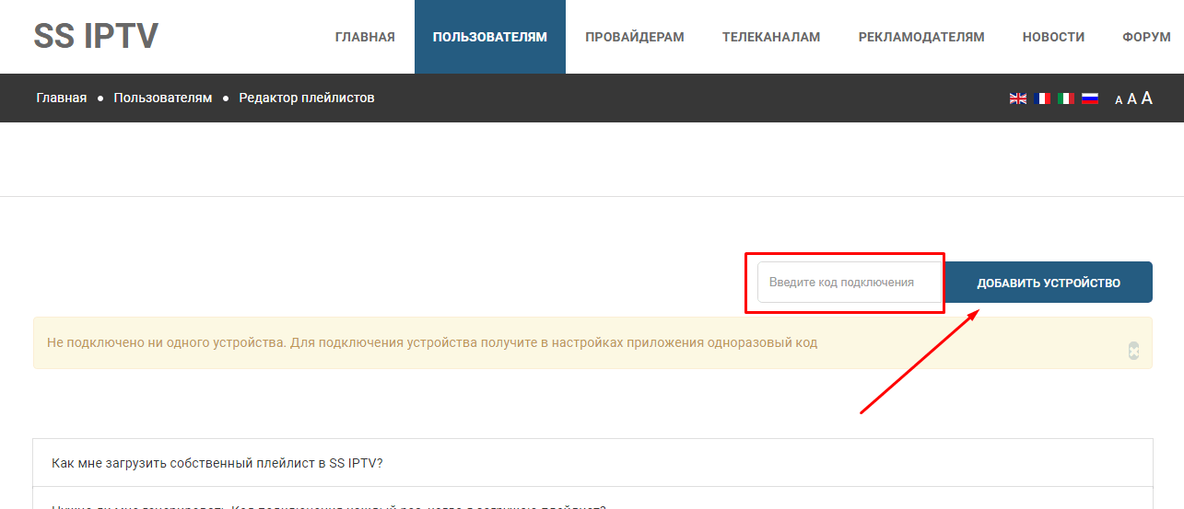Set the smallest font size A
This screenshot has height=509, width=1184.
coord(1119,100)
